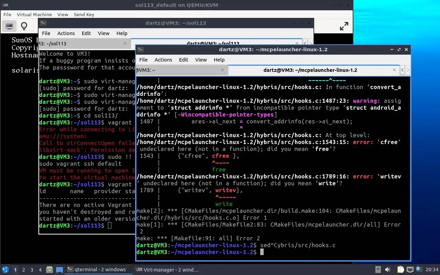The image size is (440, 275).
Task: Switch to virtual desktop 4
Action: [x=40, y=269]
